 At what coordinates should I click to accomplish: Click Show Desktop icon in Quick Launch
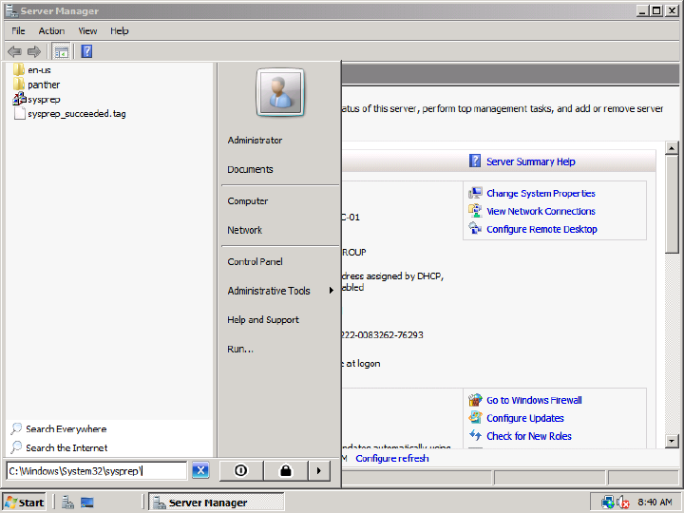point(87,503)
